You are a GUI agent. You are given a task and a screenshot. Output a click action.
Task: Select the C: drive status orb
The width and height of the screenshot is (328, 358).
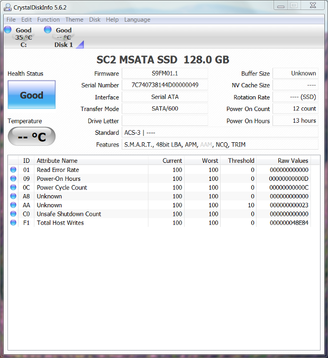[7, 30]
